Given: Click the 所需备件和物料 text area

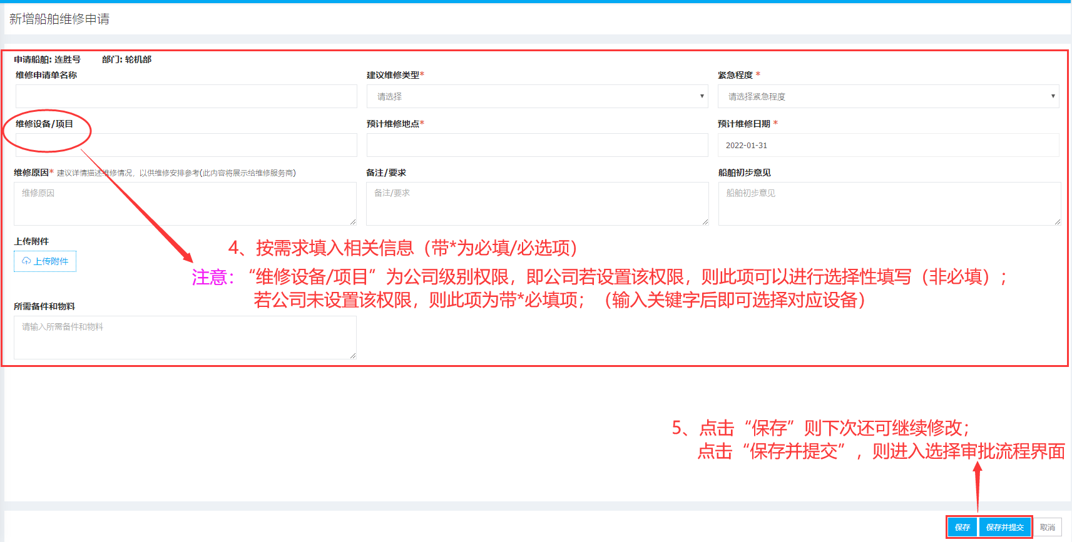Looking at the screenshot, I should point(185,338).
